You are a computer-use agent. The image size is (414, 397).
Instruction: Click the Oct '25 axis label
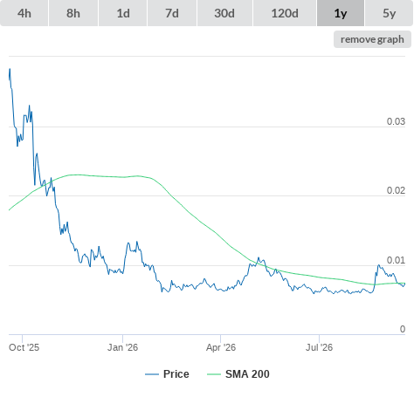24,347
